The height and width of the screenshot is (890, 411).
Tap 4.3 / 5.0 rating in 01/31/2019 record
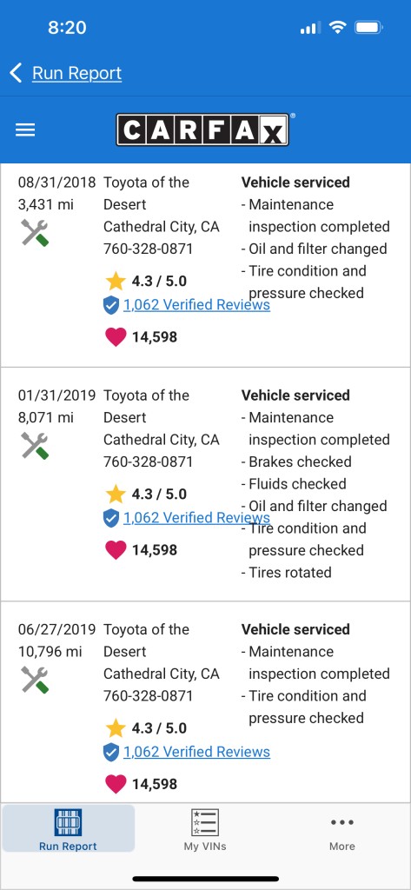pos(159,494)
